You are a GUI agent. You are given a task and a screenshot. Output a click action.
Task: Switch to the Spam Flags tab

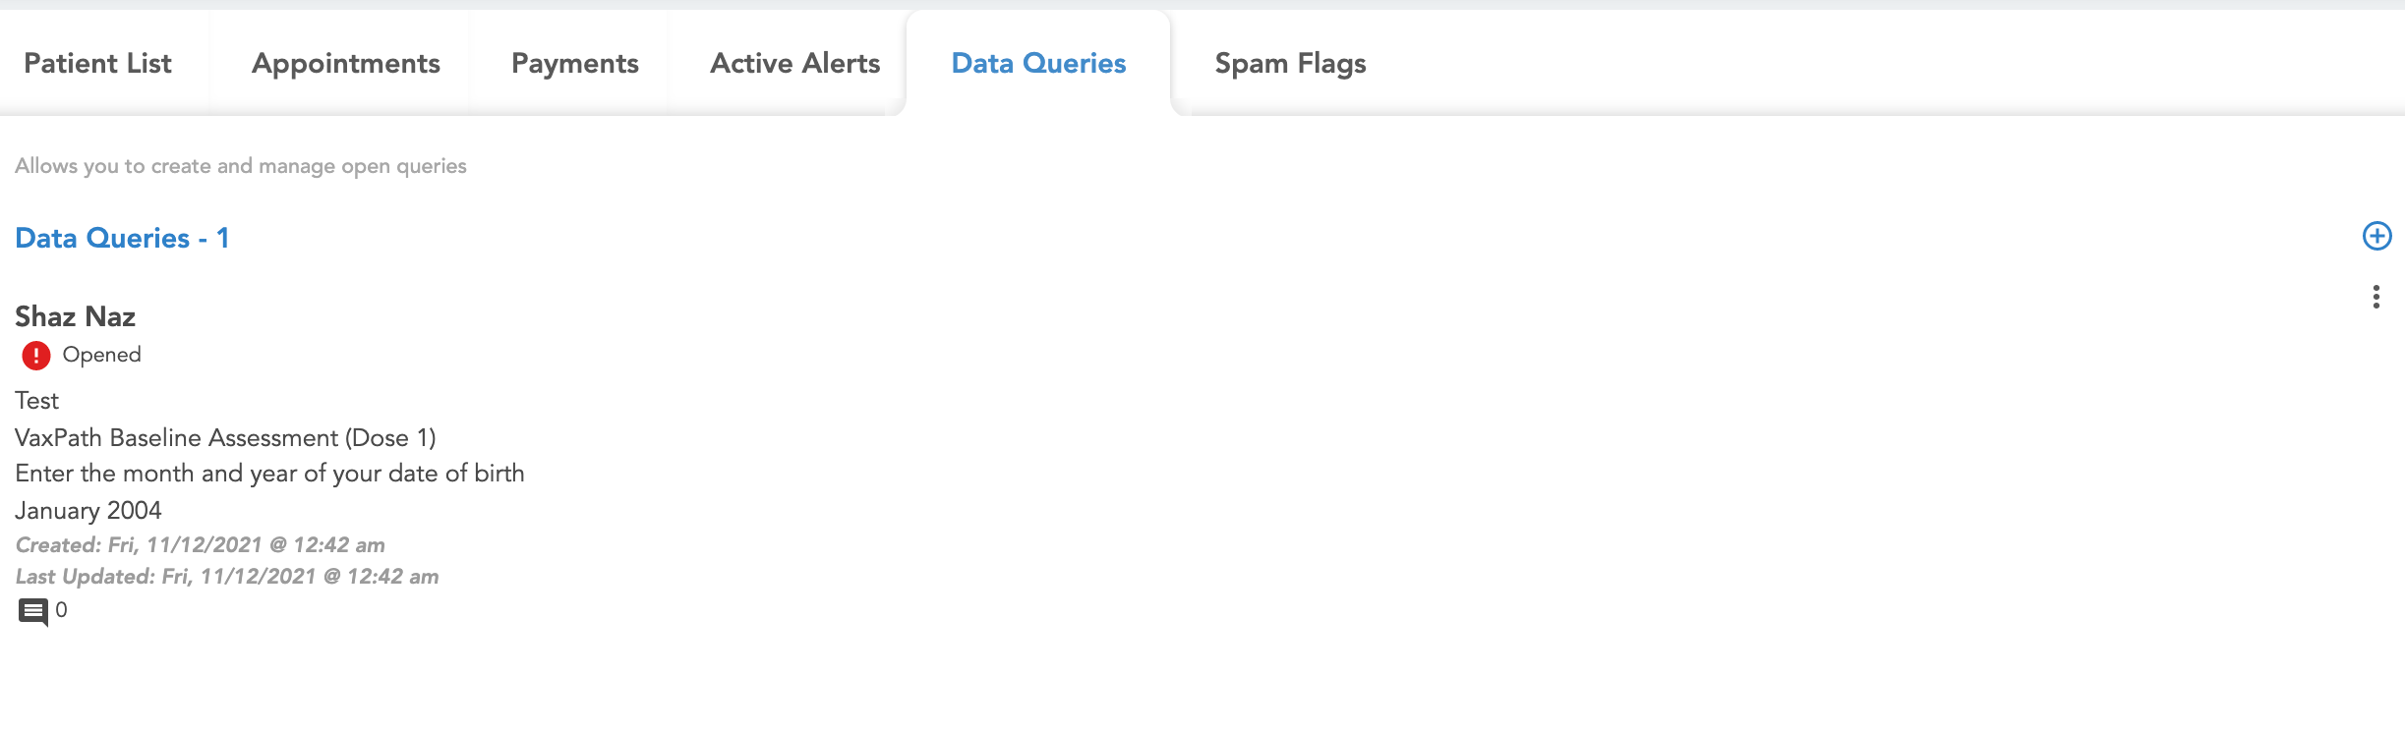click(x=1290, y=63)
